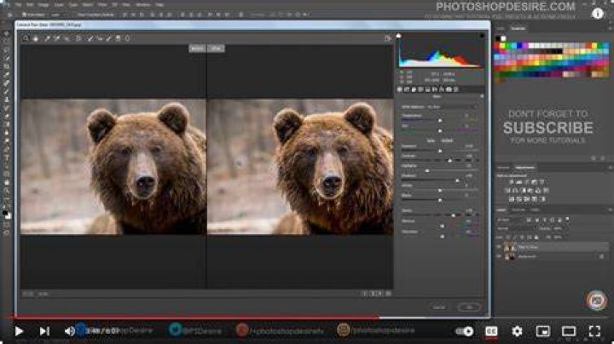Open the Basic panel icon tab

(400, 89)
